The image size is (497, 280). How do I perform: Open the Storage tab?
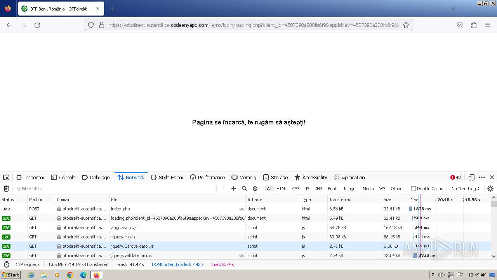[x=275, y=177]
